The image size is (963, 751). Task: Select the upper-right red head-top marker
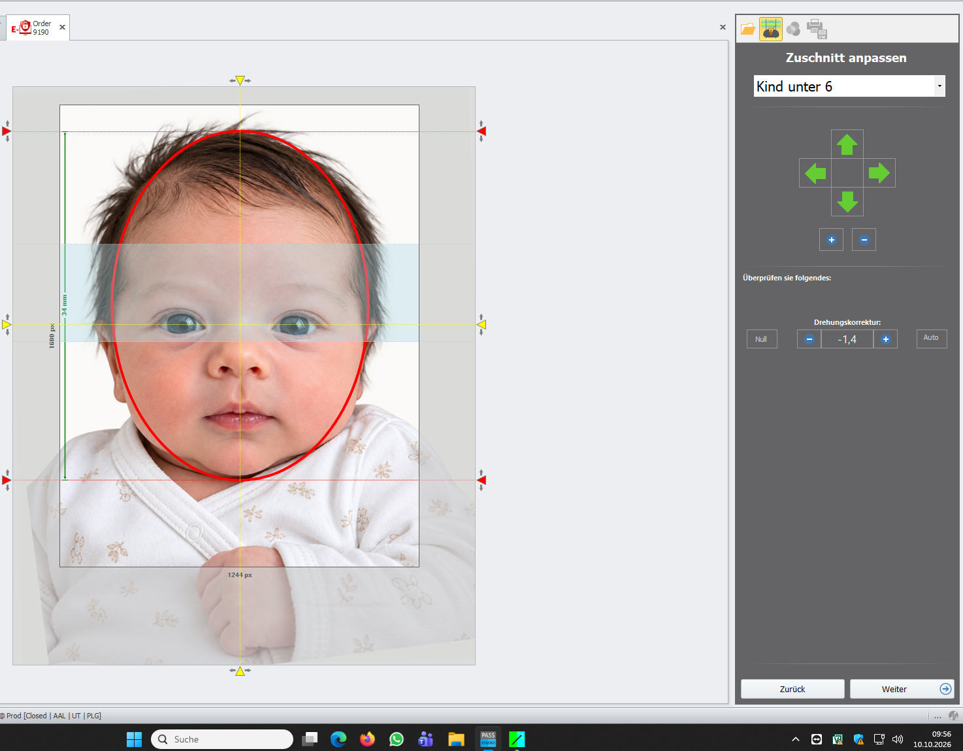pyautogui.click(x=481, y=131)
